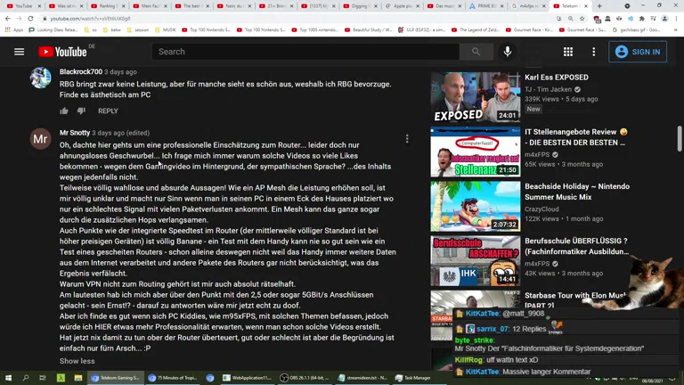The height and width of the screenshot is (385, 684).
Task: Reload the YouTube page
Action: tap(30, 19)
